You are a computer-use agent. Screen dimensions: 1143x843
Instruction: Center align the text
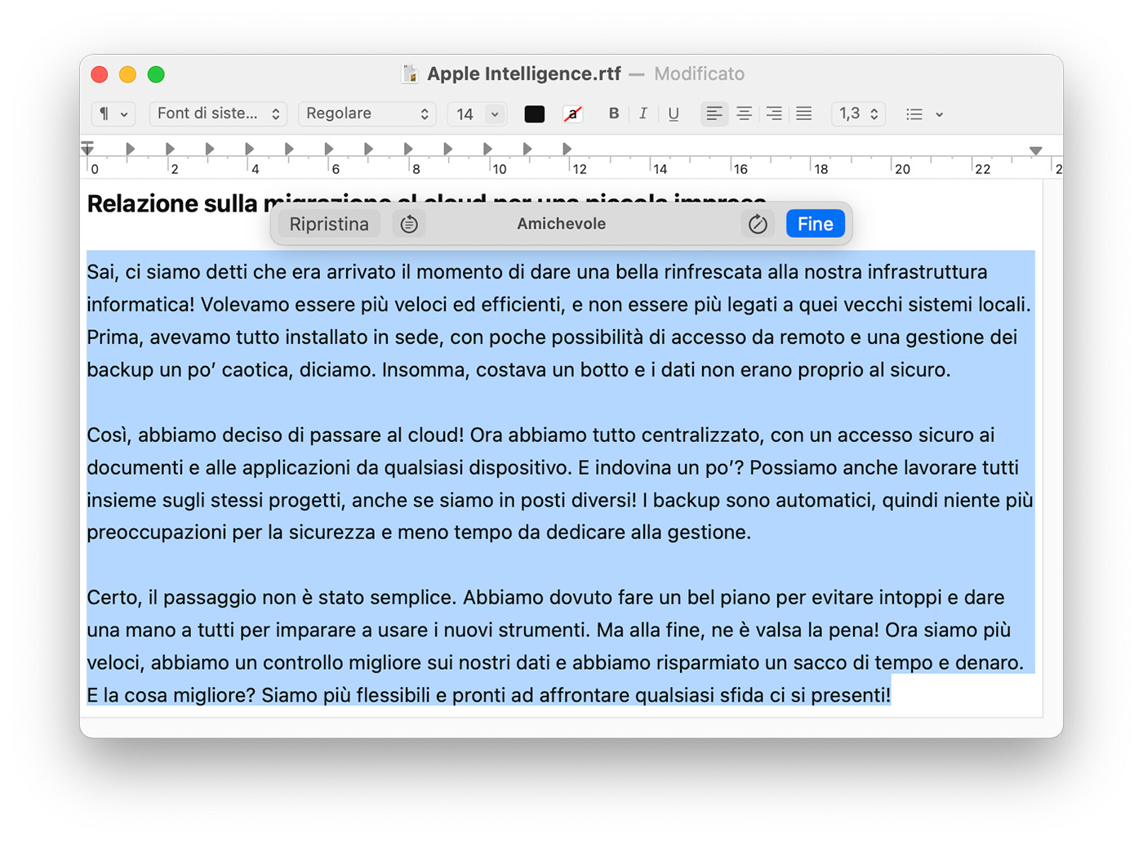click(744, 114)
